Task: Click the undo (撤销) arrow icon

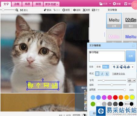Action: tap(45, 10)
